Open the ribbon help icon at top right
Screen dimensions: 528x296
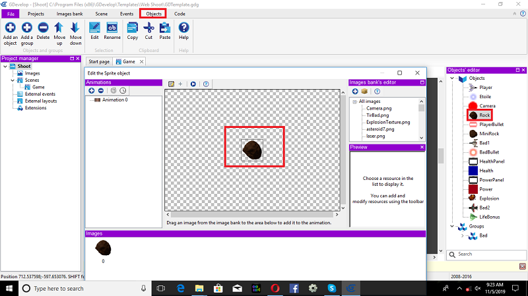tap(523, 14)
